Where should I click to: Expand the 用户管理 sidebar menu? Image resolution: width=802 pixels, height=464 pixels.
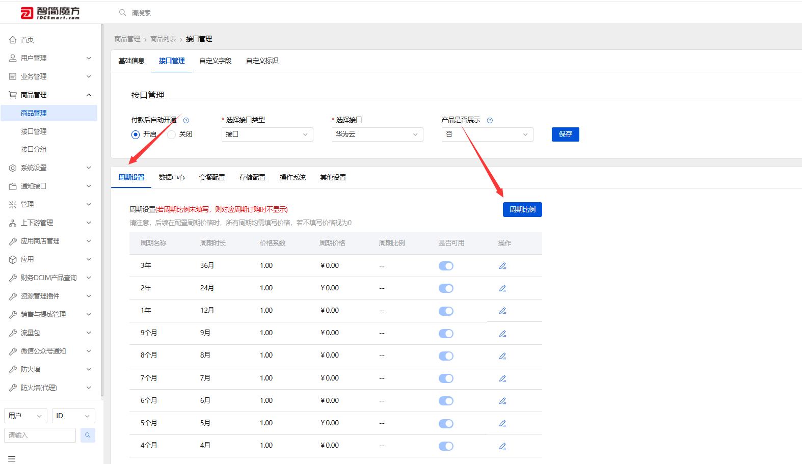pyautogui.click(x=89, y=58)
